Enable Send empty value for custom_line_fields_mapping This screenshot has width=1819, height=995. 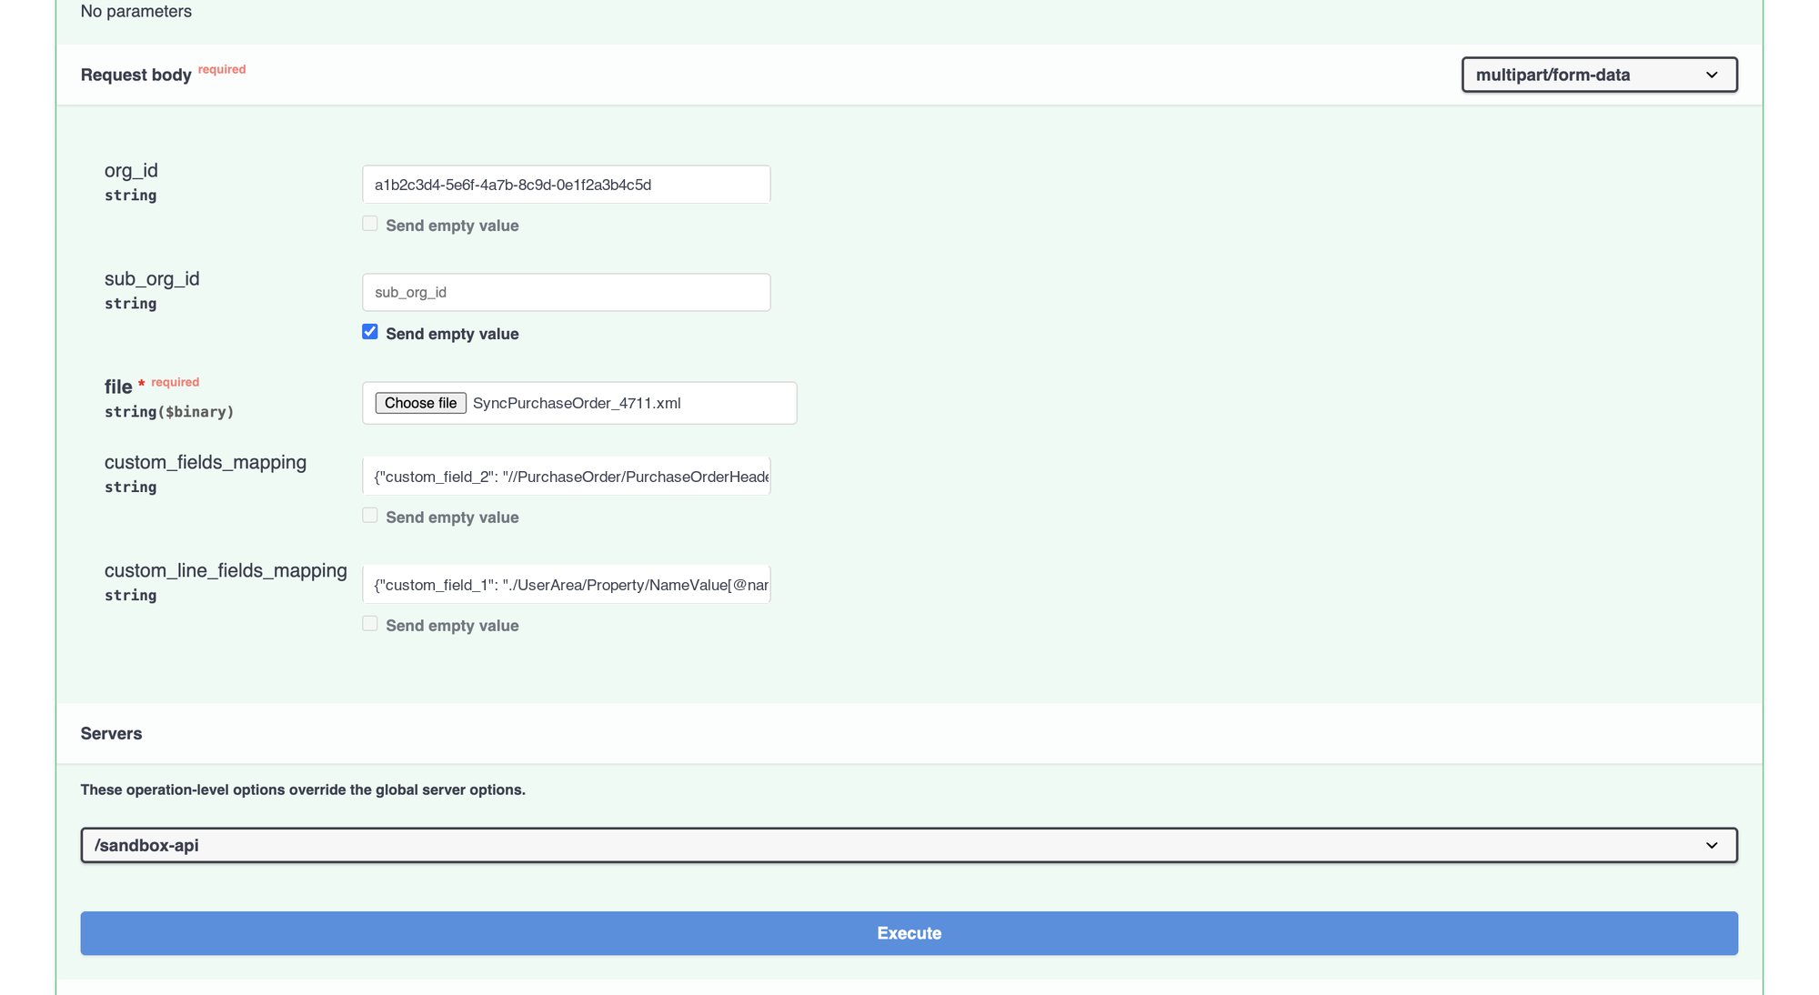369,624
